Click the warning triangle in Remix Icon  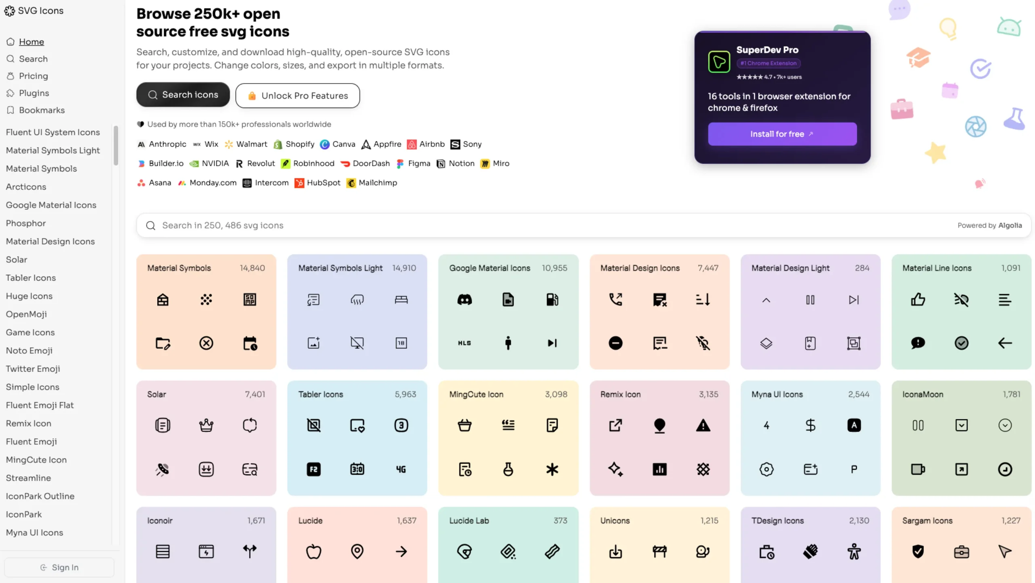tap(702, 425)
